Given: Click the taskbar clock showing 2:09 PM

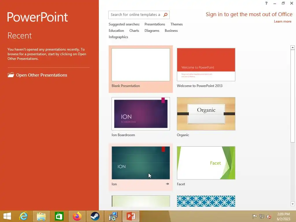Looking at the screenshot, I should point(283,217).
